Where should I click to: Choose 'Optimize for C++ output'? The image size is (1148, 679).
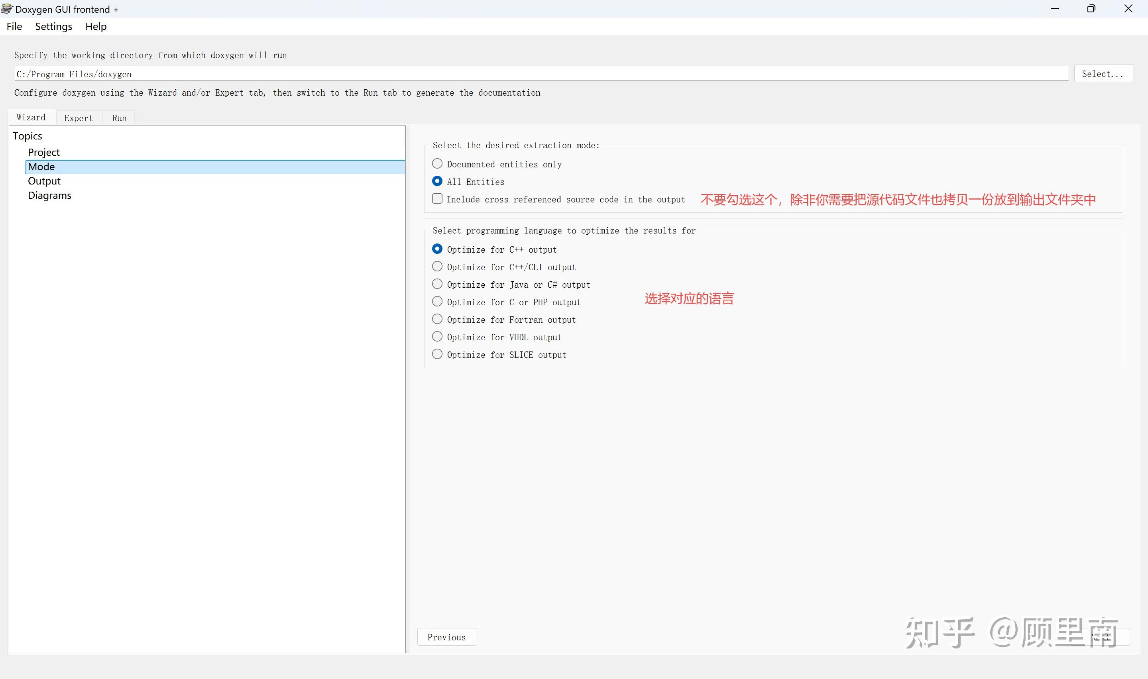(x=437, y=249)
